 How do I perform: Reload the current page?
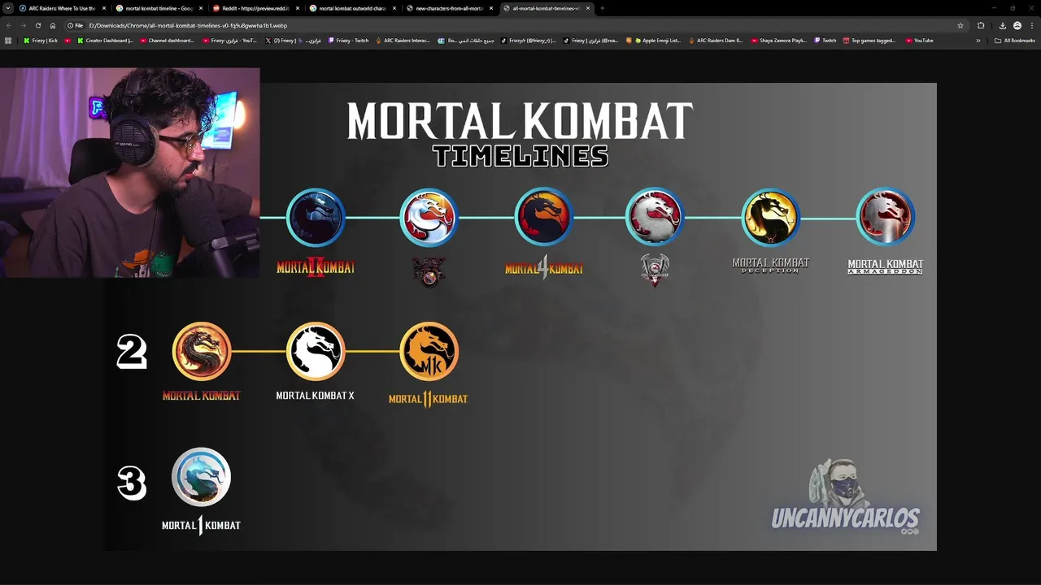coord(37,25)
